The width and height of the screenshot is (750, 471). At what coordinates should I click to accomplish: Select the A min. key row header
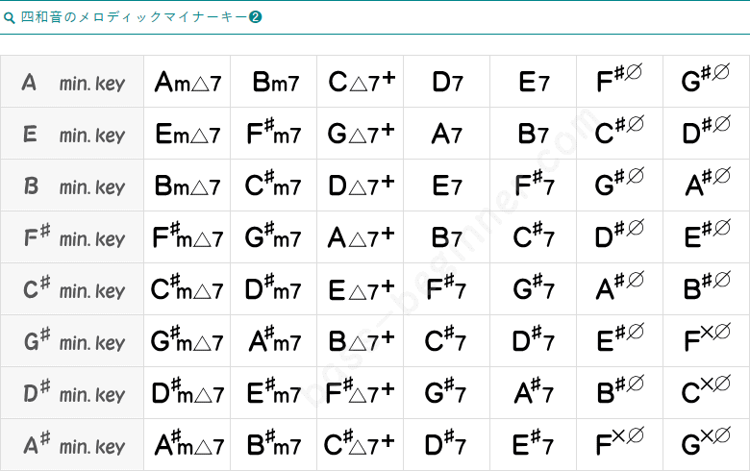click(73, 83)
